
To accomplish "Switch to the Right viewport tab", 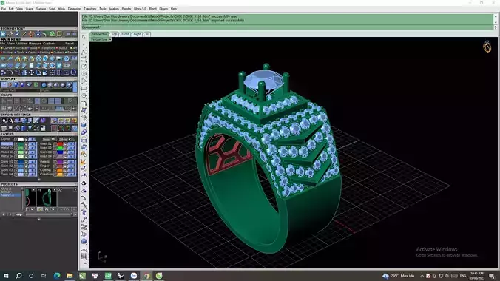I will pos(137,34).
